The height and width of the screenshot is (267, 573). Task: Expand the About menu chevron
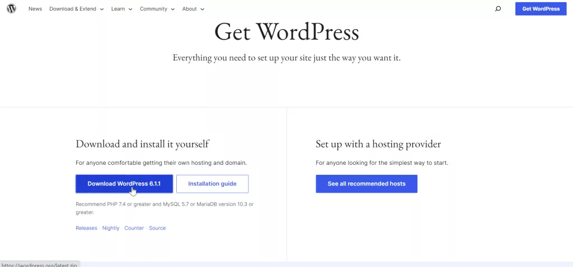coord(202,9)
